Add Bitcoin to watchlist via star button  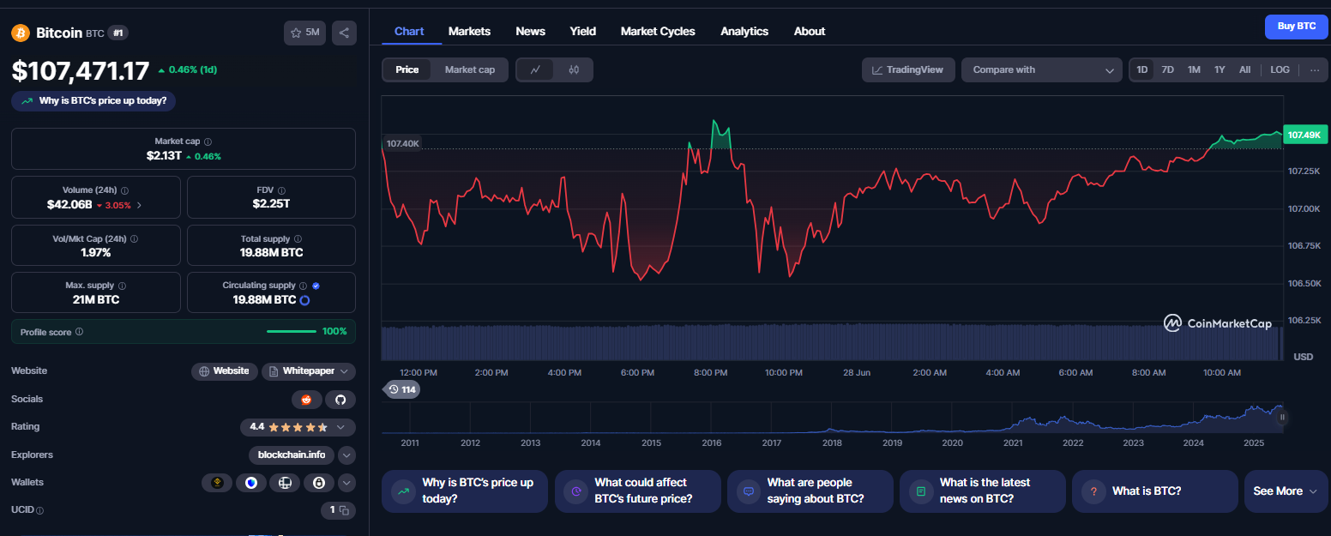[x=304, y=33]
